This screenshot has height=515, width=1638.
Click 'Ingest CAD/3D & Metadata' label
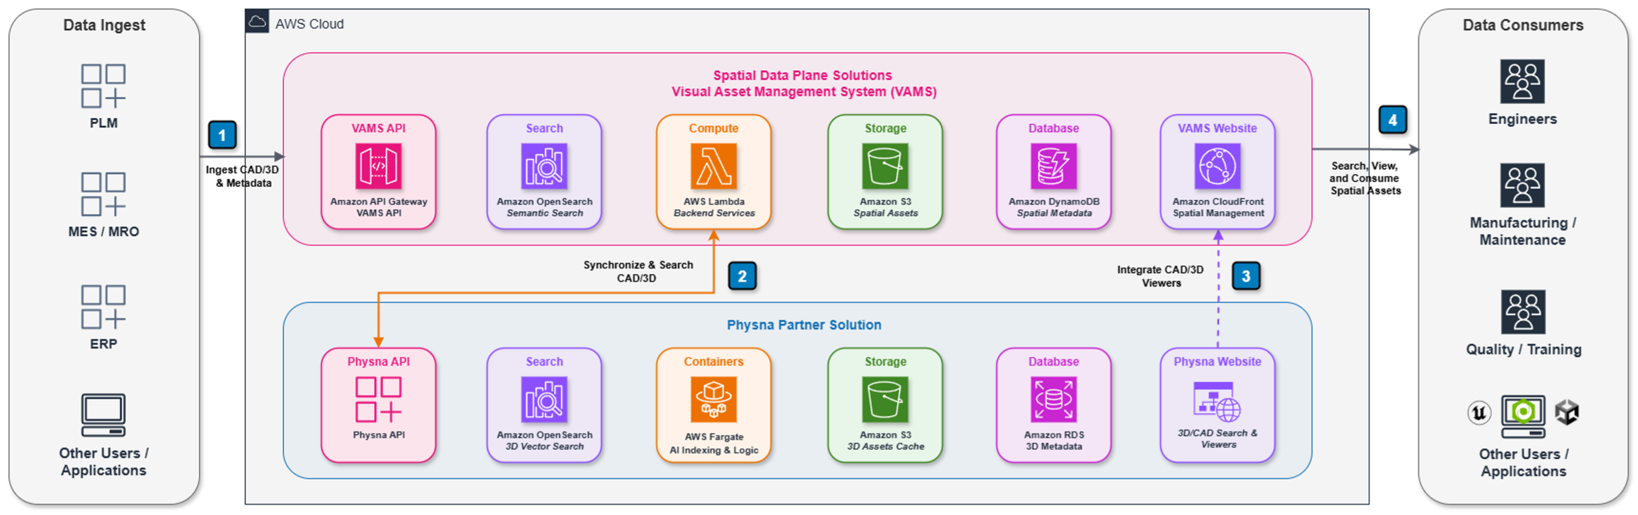point(242,176)
